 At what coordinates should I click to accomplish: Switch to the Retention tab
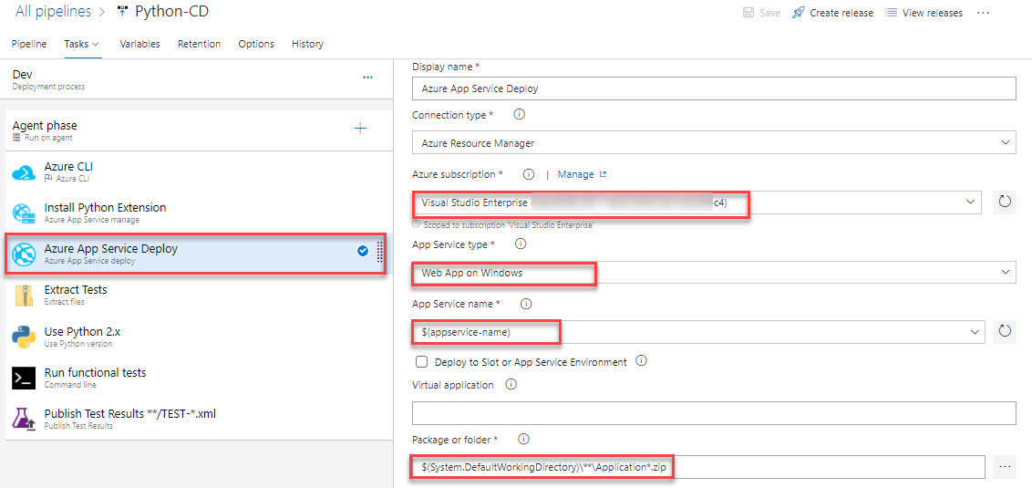pyautogui.click(x=199, y=44)
